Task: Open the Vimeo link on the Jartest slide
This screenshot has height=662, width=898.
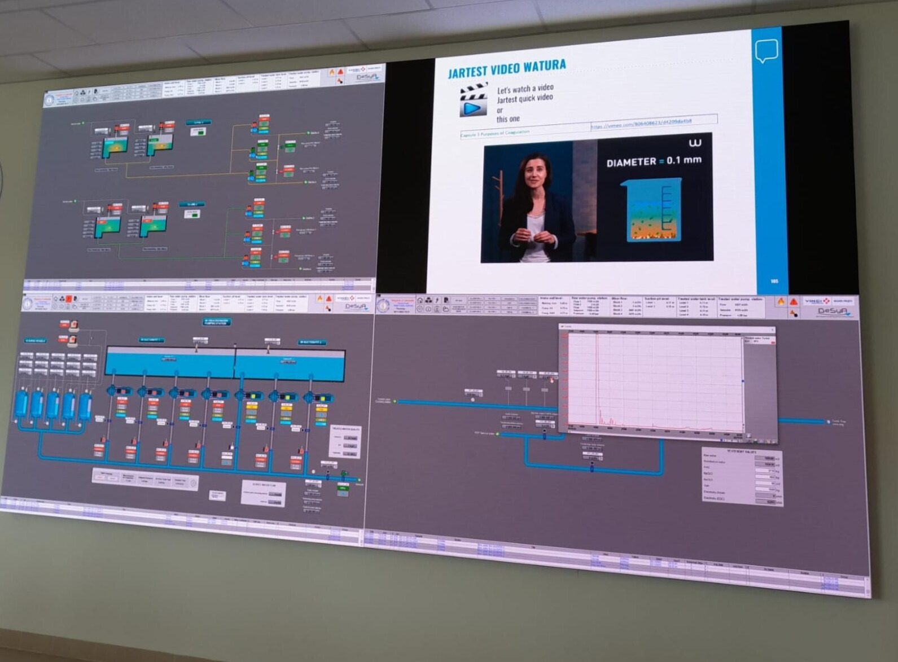Action: [642, 124]
